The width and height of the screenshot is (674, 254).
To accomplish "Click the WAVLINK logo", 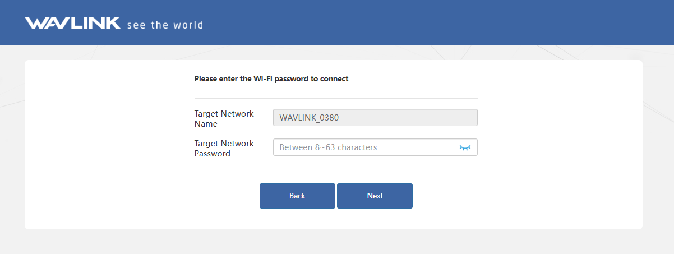I will (x=72, y=23).
